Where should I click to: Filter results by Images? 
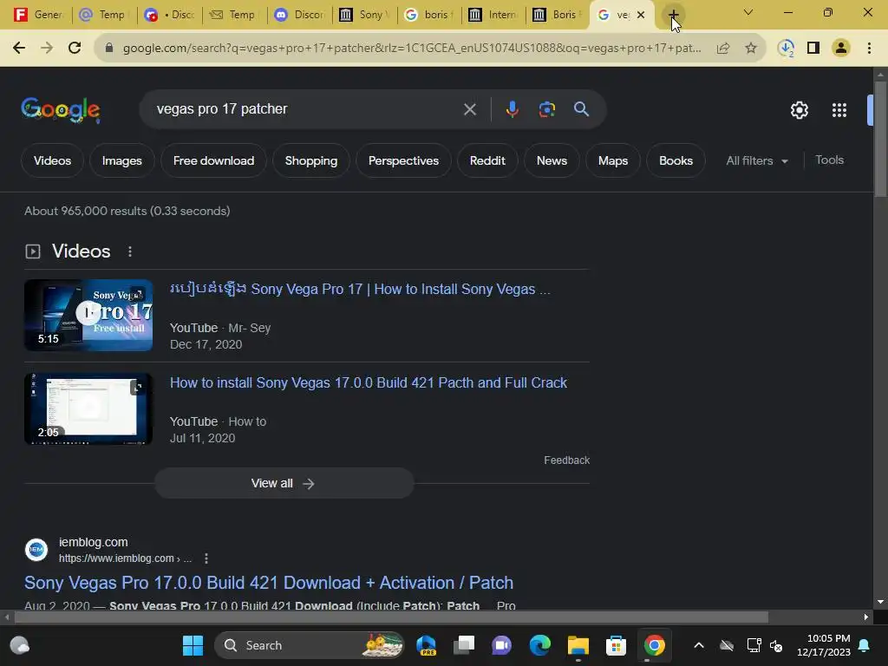(121, 160)
